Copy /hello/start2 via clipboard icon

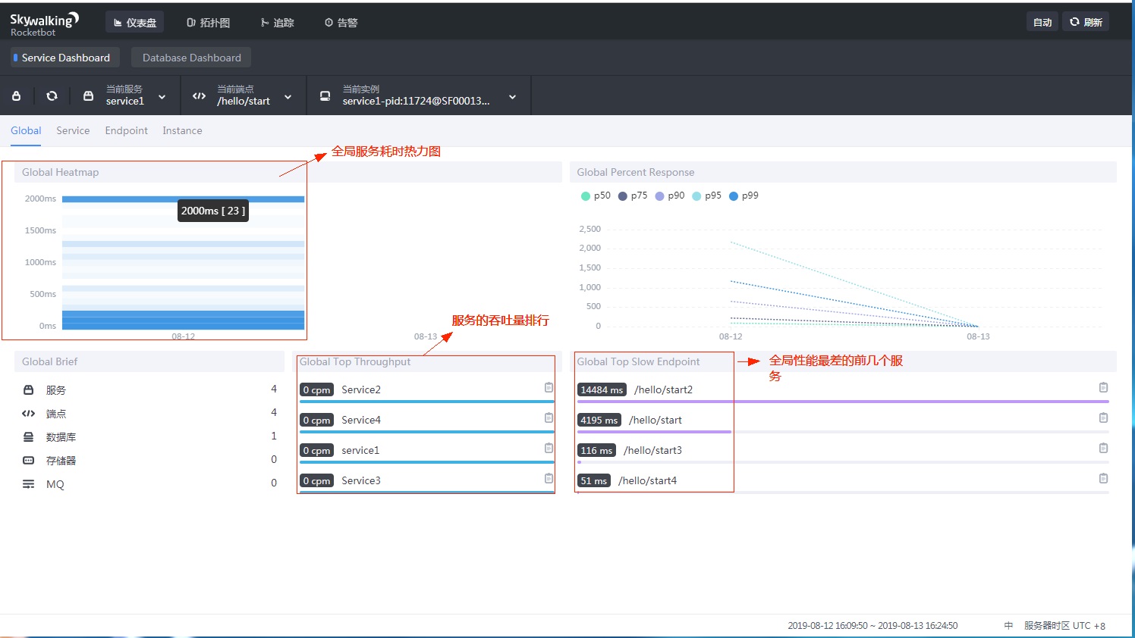coord(1103,387)
